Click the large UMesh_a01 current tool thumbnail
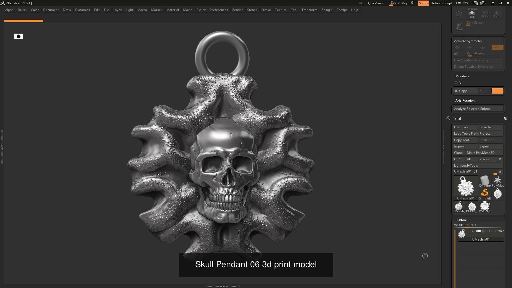The height and width of the screenshot is (288, 512). pos(466,188)
